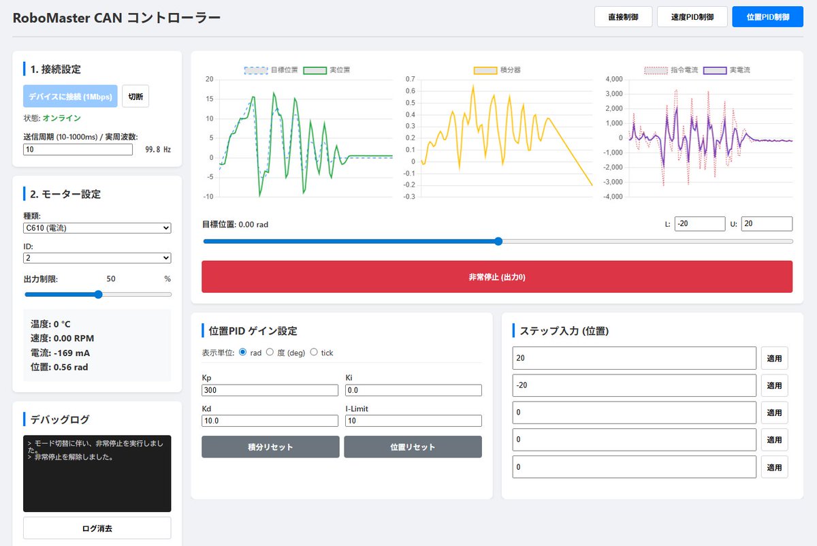Image resolution: width=817 pixels, height=546 pixels.
Task: Click デバイスに接続 (1Mbps) button
Action: [70, 96]
